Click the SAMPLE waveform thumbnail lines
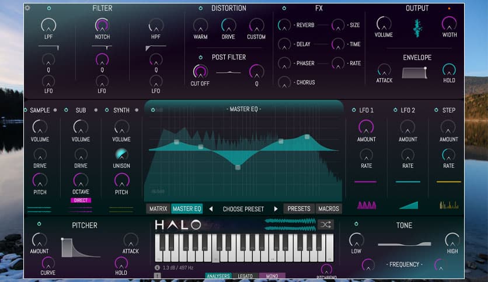This screenshot has height=282, width=488. [x=39, y=210]
